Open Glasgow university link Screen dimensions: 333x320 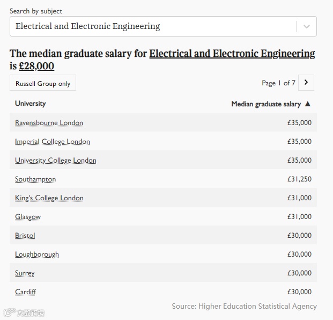tap(28, 217)
